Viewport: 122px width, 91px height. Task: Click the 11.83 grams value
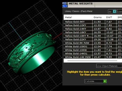tap(97, 50)
